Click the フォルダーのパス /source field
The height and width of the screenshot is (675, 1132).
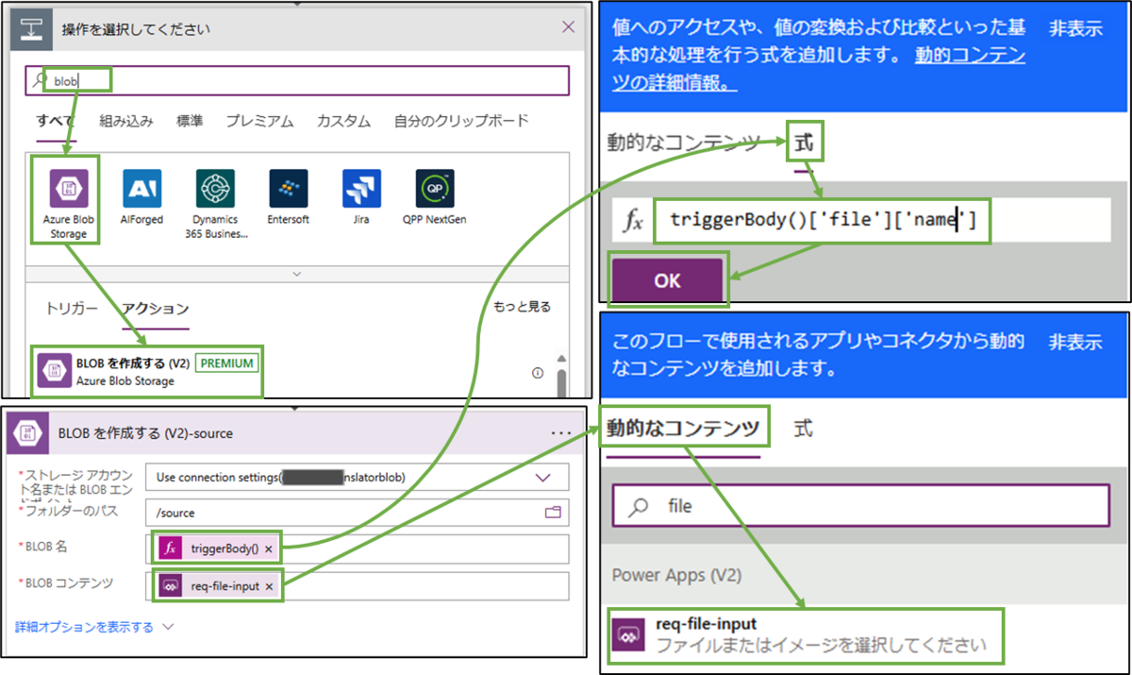pos(358,512)
